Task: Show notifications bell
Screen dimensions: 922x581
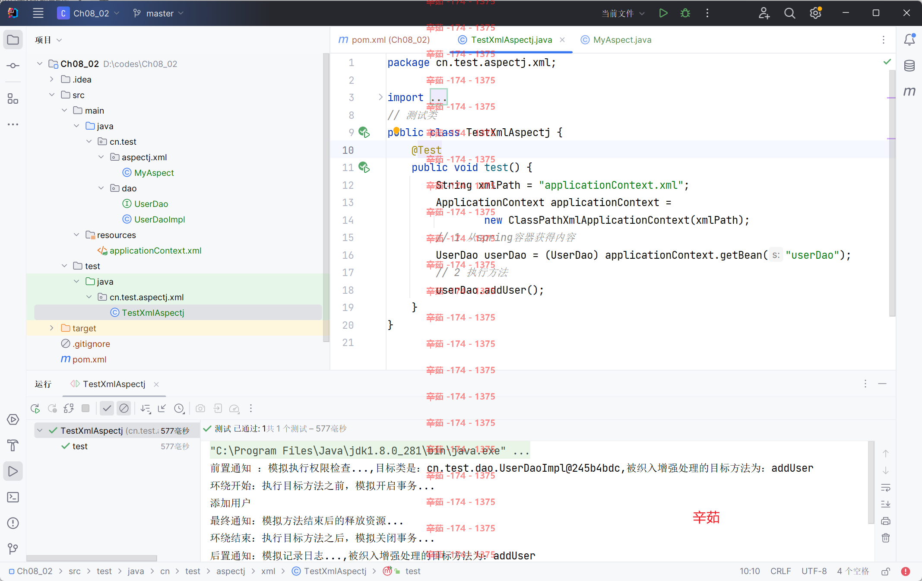Action: (909, 40)
